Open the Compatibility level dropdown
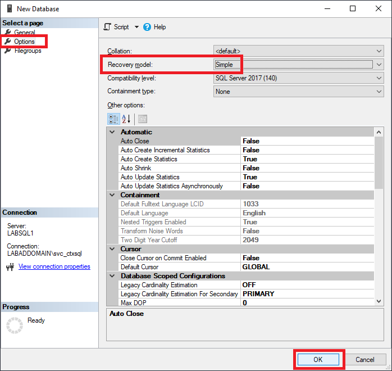Image resolution: width=392 pixels, height=371 pixels. (x=379, y=78)
